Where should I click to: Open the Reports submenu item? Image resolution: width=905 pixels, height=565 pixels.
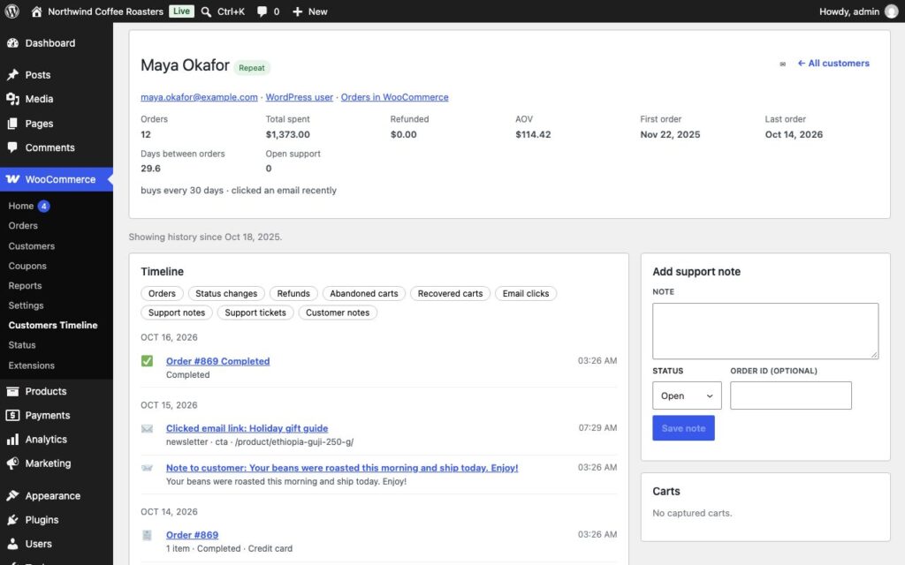[25, 285]
